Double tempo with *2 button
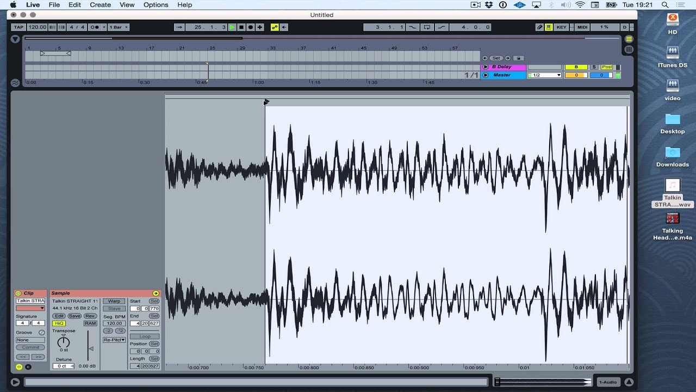Screen dimensions: 696x392 120,331
